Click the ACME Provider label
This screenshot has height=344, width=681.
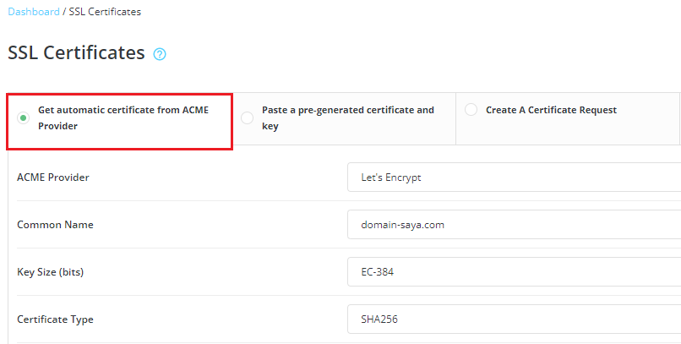(53, 177)
